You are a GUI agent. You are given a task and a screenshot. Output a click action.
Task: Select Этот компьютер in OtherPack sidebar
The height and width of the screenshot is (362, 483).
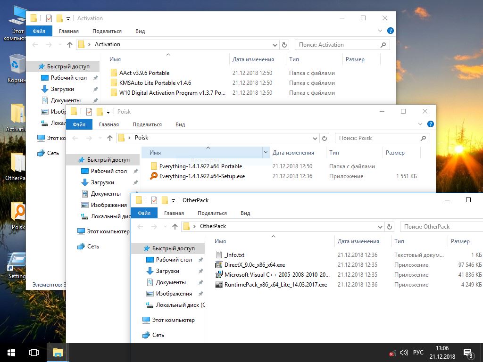tap(168, 320)
